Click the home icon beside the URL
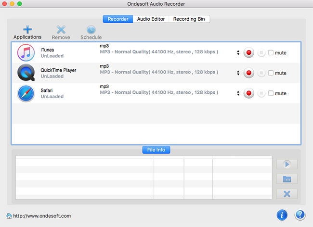This screenshot has height=227, width=313. tap(9, 216)
